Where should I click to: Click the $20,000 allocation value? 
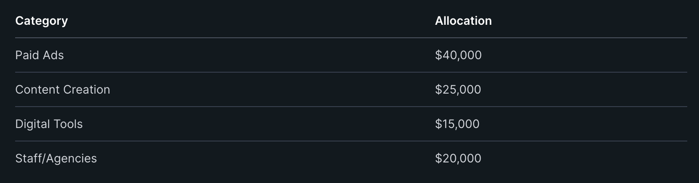coord(458,159)
